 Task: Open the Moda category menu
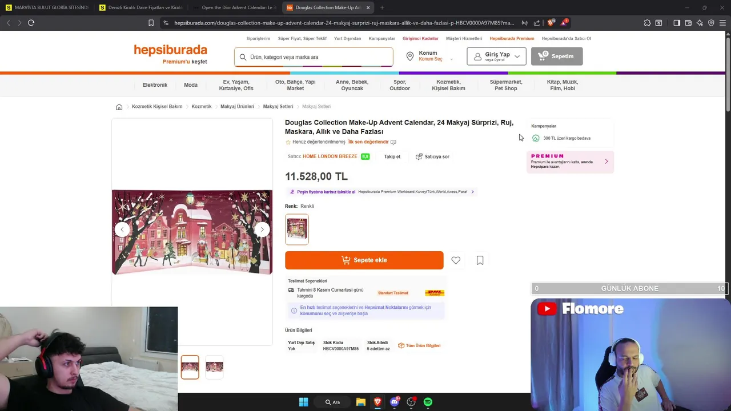(x=191, y=85)
